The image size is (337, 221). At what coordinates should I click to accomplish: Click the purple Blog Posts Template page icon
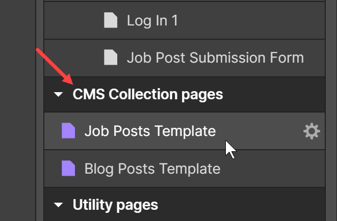tap(68, 168)
